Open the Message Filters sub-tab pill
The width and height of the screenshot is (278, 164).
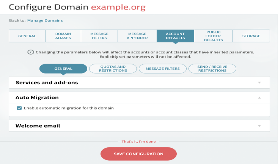(x=163, y=69)
